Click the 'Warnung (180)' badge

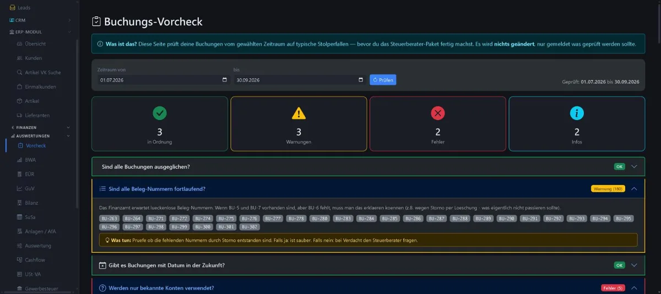pyautogui.click(x=608, y=189)
